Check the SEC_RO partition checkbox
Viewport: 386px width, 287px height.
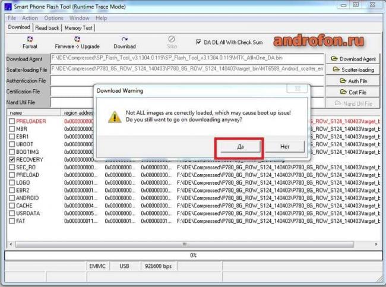[x=12, y=168]
